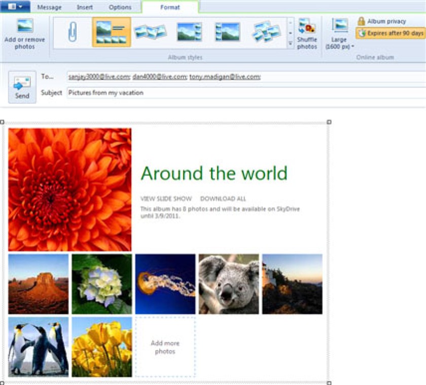
Task: Click the Add or remove photos icon
Action: [25, 34]
